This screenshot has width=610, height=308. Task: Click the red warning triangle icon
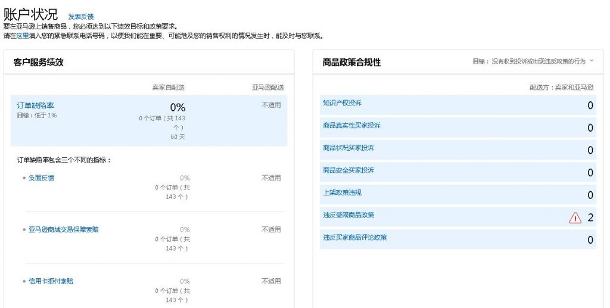[x=575, y=218]
